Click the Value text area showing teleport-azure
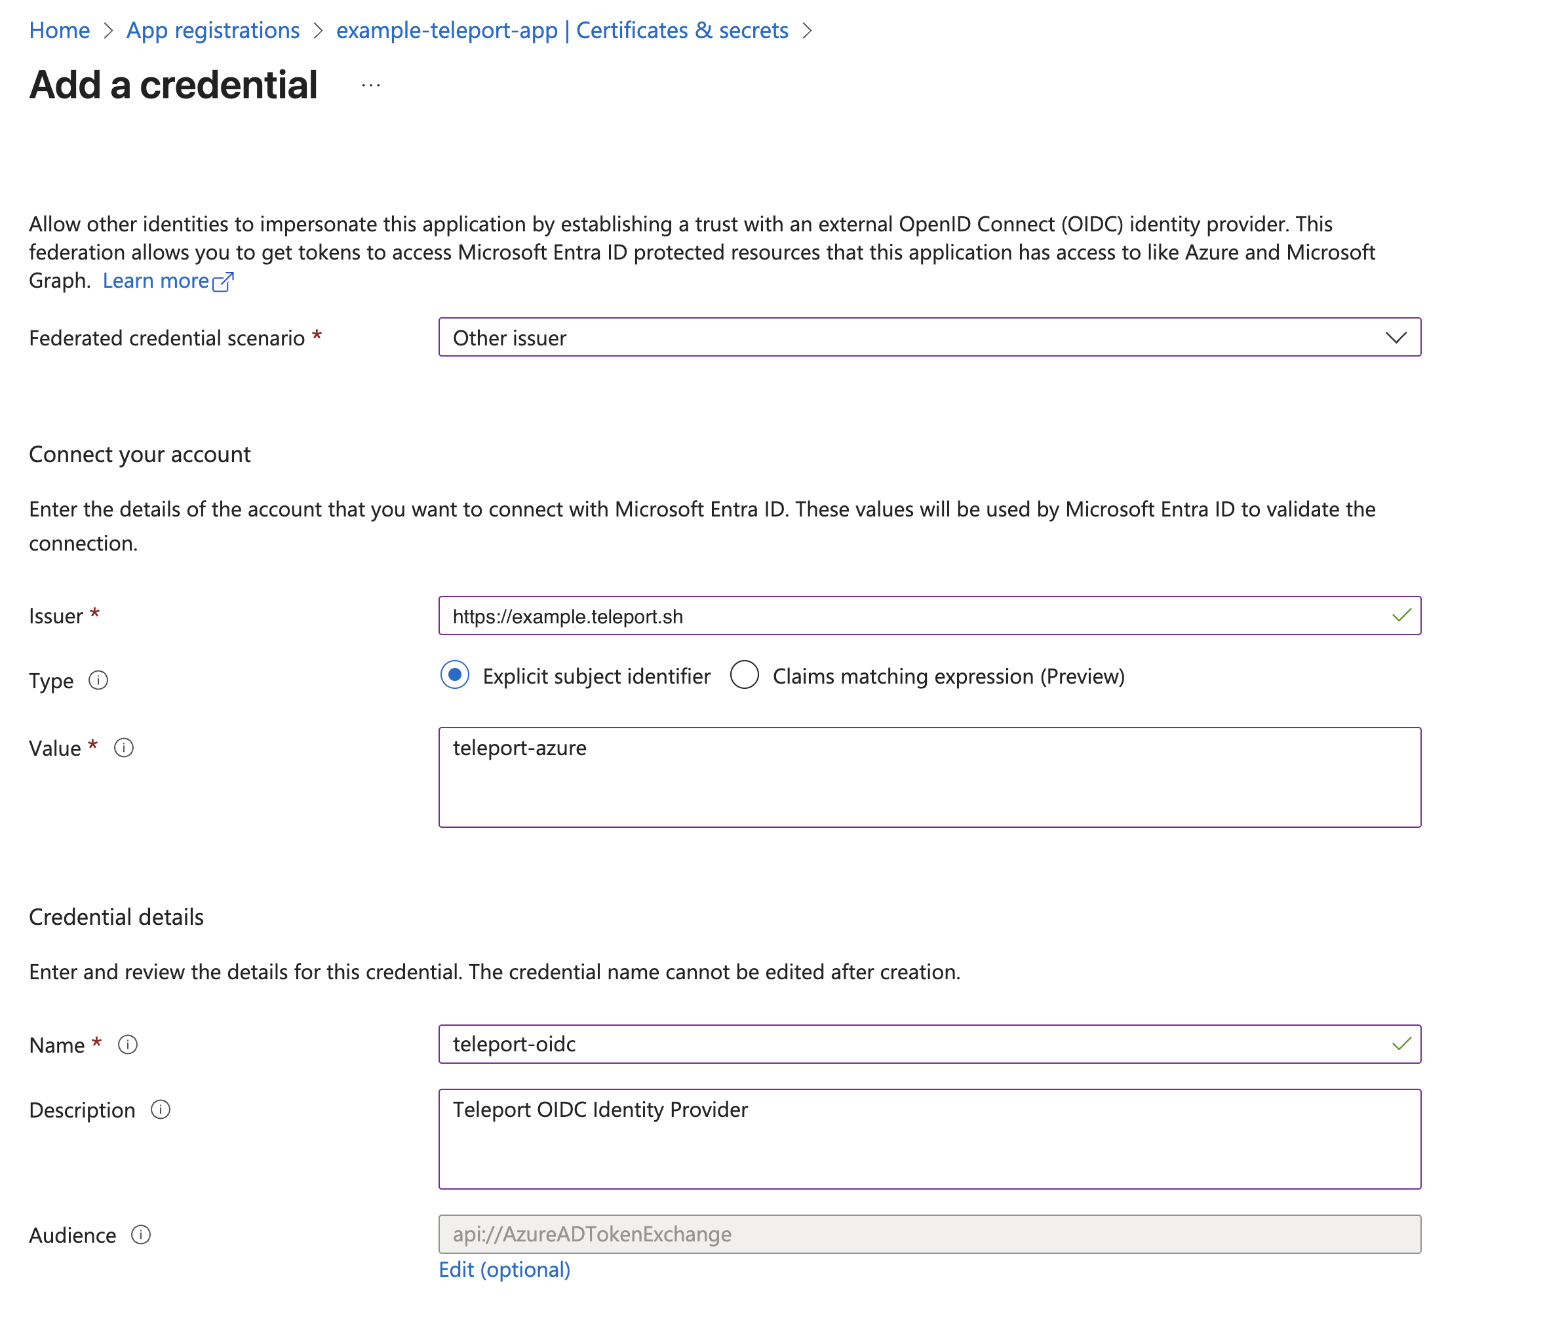Screen dimensions: 1564x1324 click(825, 777)
